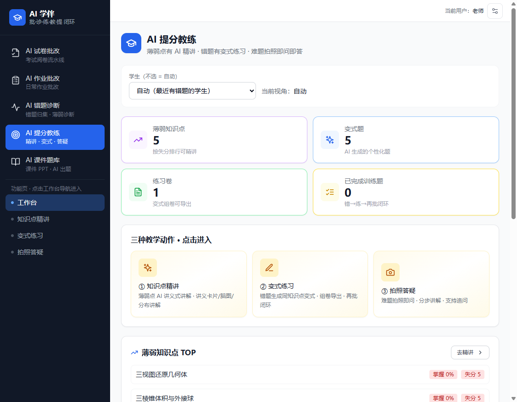
Task: Click the 三种教学动作 · 点击进入 heading
Action: [x=171, y=240]
